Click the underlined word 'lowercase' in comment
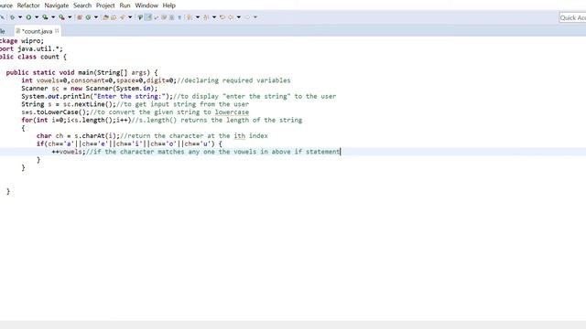This screenshot has width=586, height=329. pyautogui.click(x=232, y=111)
